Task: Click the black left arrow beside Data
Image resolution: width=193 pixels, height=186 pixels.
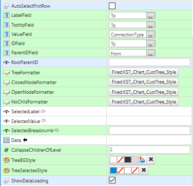Action: pyautogui.click(x=25, y=140)
